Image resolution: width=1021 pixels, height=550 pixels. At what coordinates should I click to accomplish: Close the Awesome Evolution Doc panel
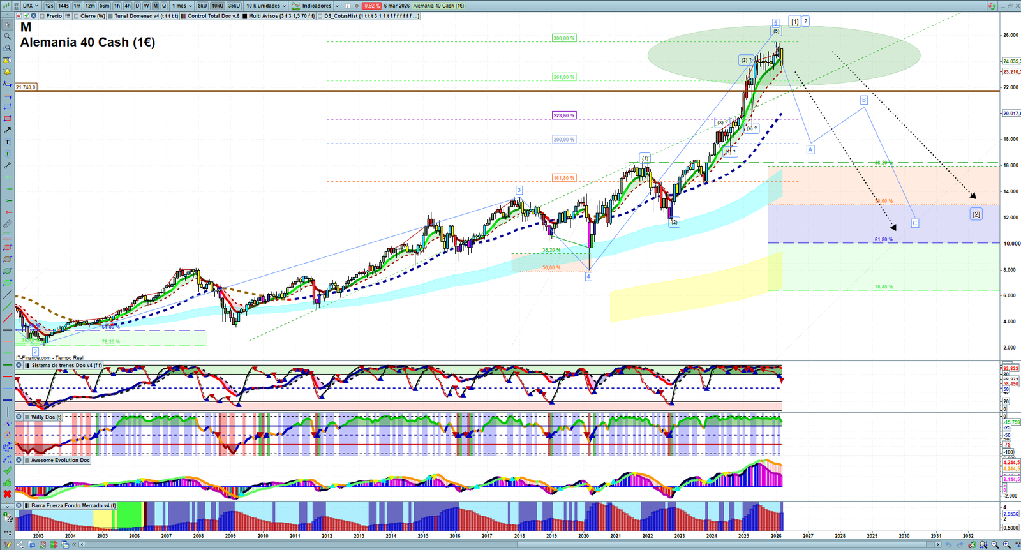click(x=19, y=461)
